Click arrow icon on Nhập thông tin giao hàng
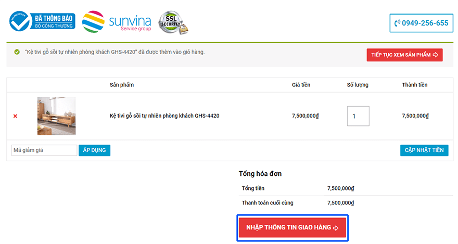 click(336, 228)
